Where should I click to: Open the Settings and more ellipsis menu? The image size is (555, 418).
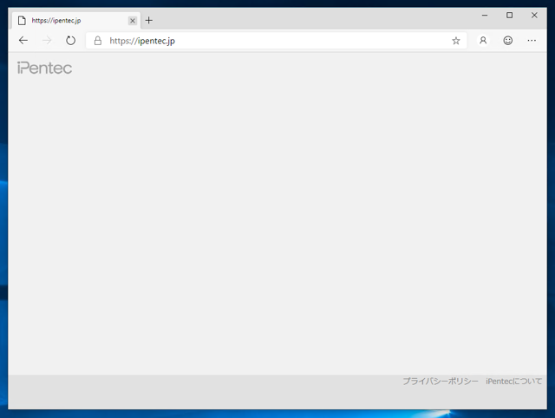(532, 41)
